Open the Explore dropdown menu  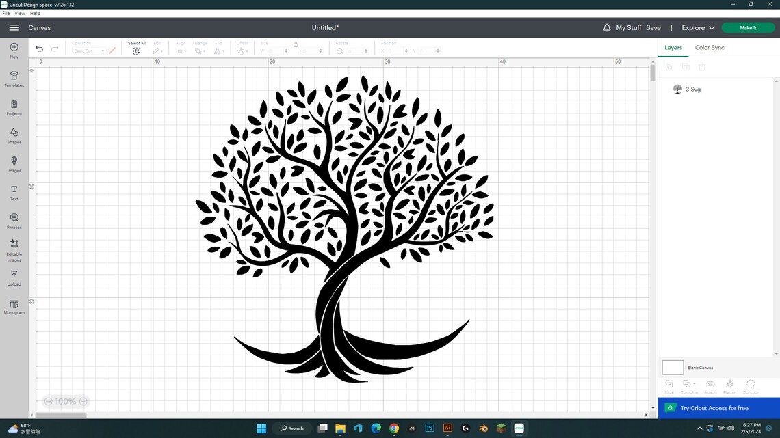pos(697,28)
